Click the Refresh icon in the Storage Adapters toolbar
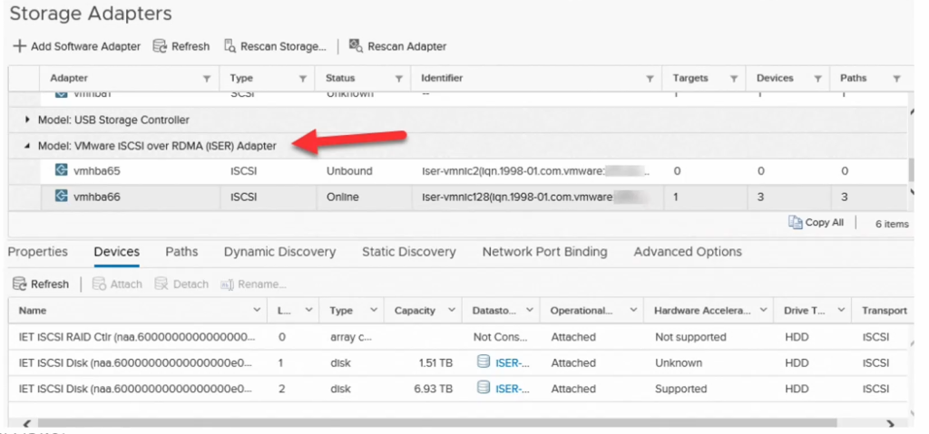 pyautogui.click(x=160, y=46)
